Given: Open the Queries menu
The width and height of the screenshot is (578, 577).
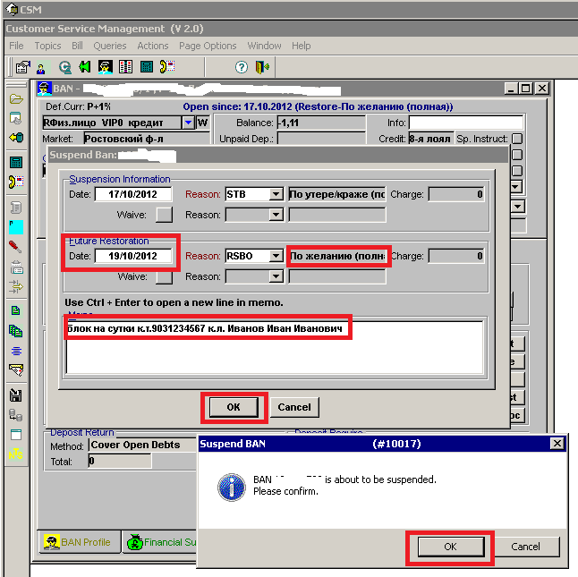Looking at the screenshot, I should point(109,46).
